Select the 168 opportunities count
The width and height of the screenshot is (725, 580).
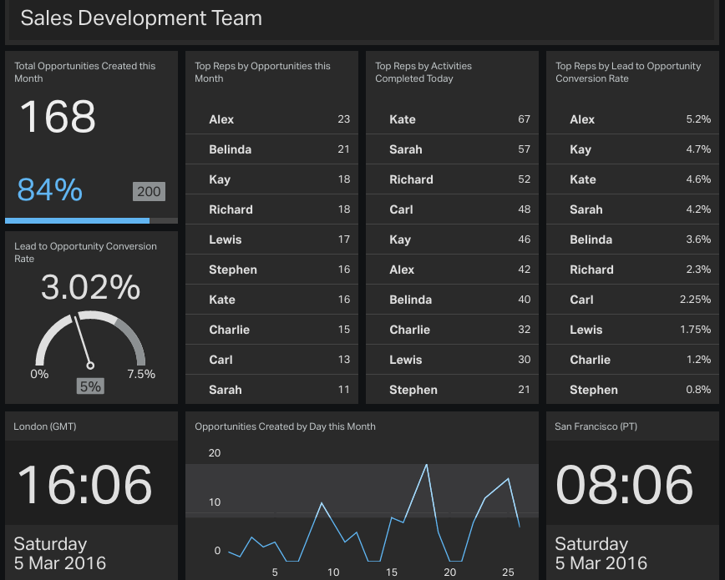pyautogui.click(x=56, y=117)
